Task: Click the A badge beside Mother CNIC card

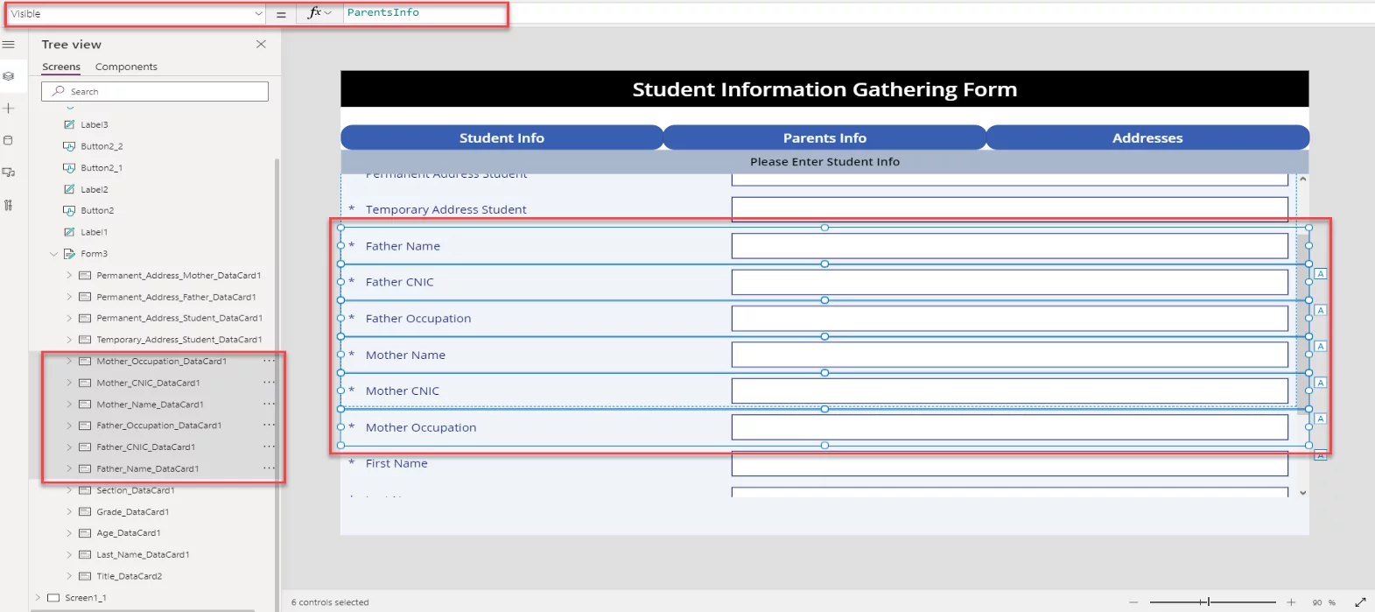Action: click(1321, 419)
